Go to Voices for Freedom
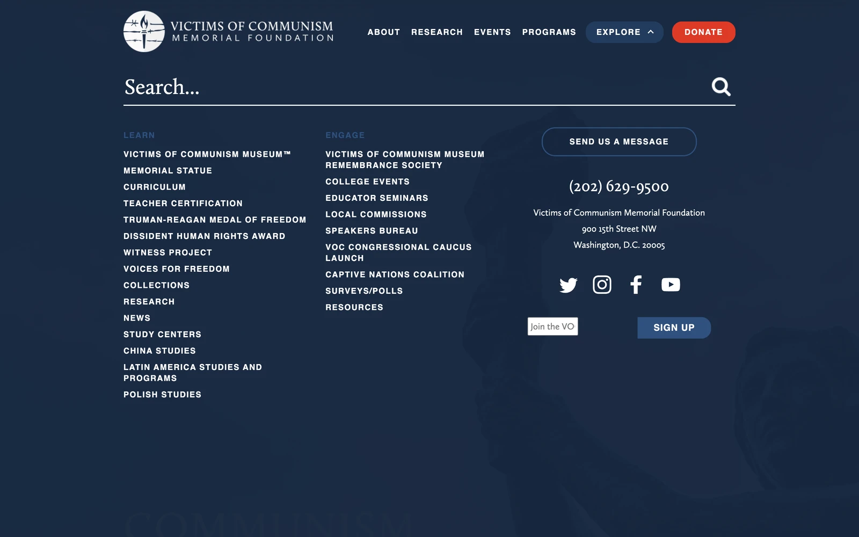The image size is (859, 537). (177, 269)
